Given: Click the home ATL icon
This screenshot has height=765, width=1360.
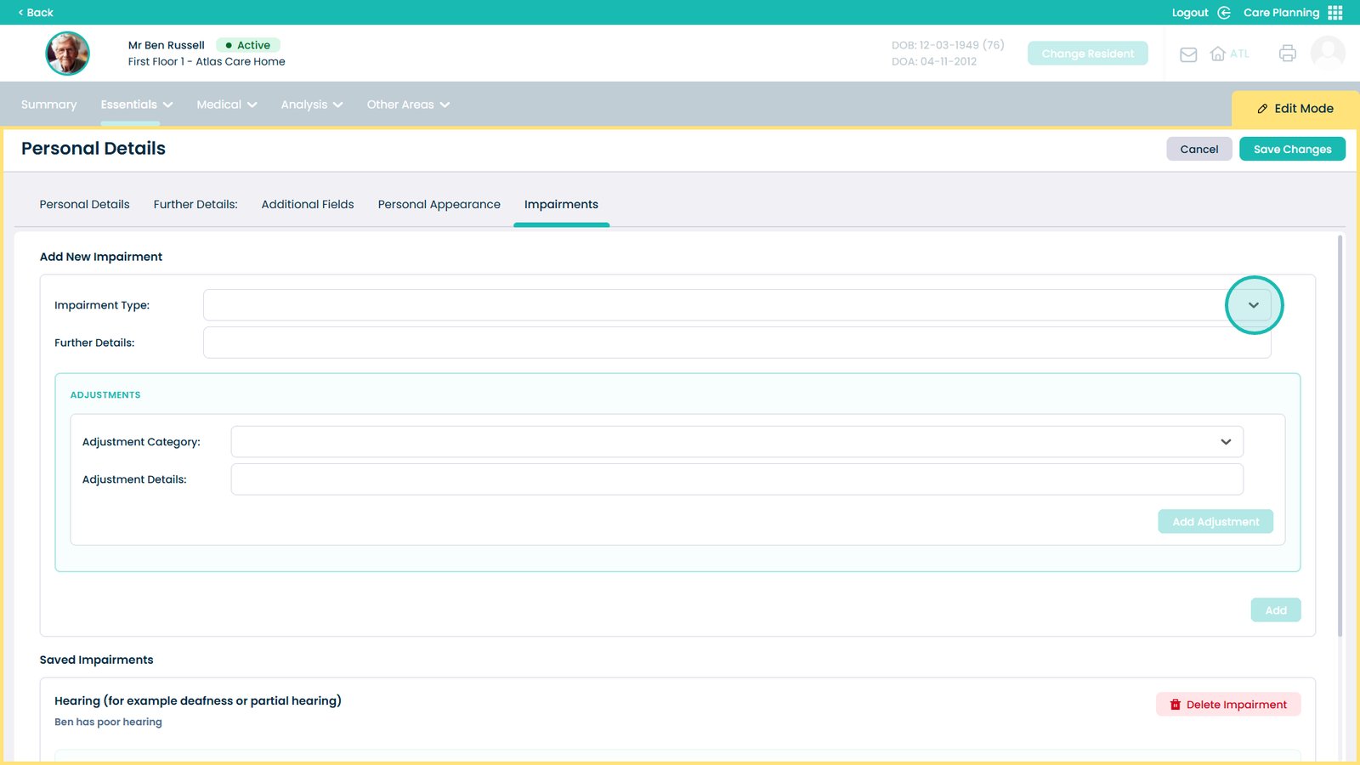Looking at the screenshot, I should tap(1218, 54).
